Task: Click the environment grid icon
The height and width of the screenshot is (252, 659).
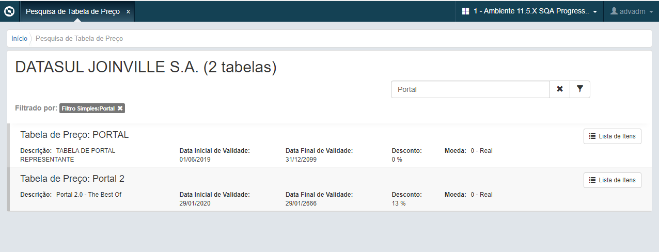Action: click(465, 11)
